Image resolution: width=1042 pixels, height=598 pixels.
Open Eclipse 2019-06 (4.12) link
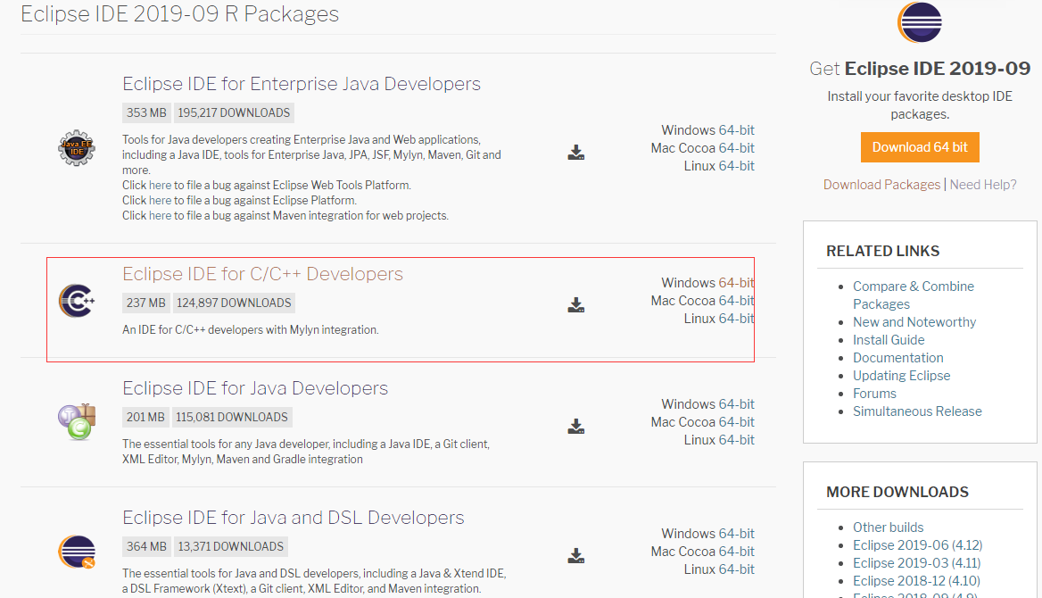pyautogui.click(x=918, y=545)
